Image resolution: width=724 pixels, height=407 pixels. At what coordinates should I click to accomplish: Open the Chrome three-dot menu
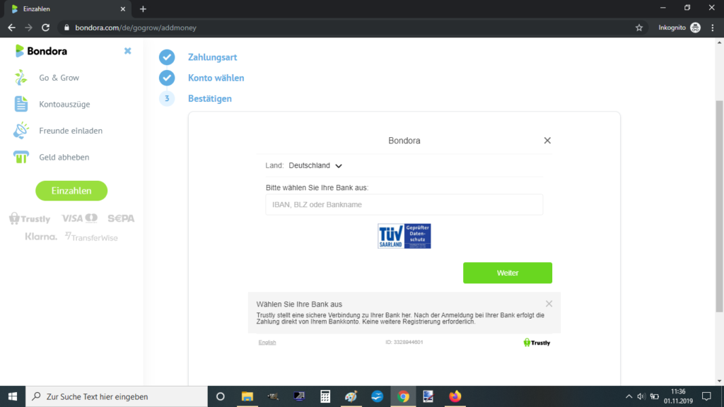pos(713,28)
